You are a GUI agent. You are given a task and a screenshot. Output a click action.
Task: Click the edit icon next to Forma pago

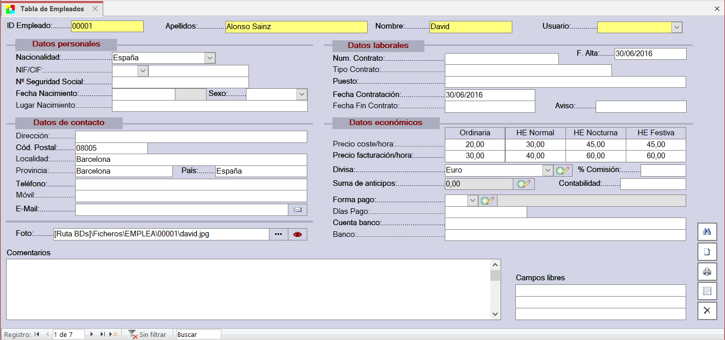tap(488, 201)
